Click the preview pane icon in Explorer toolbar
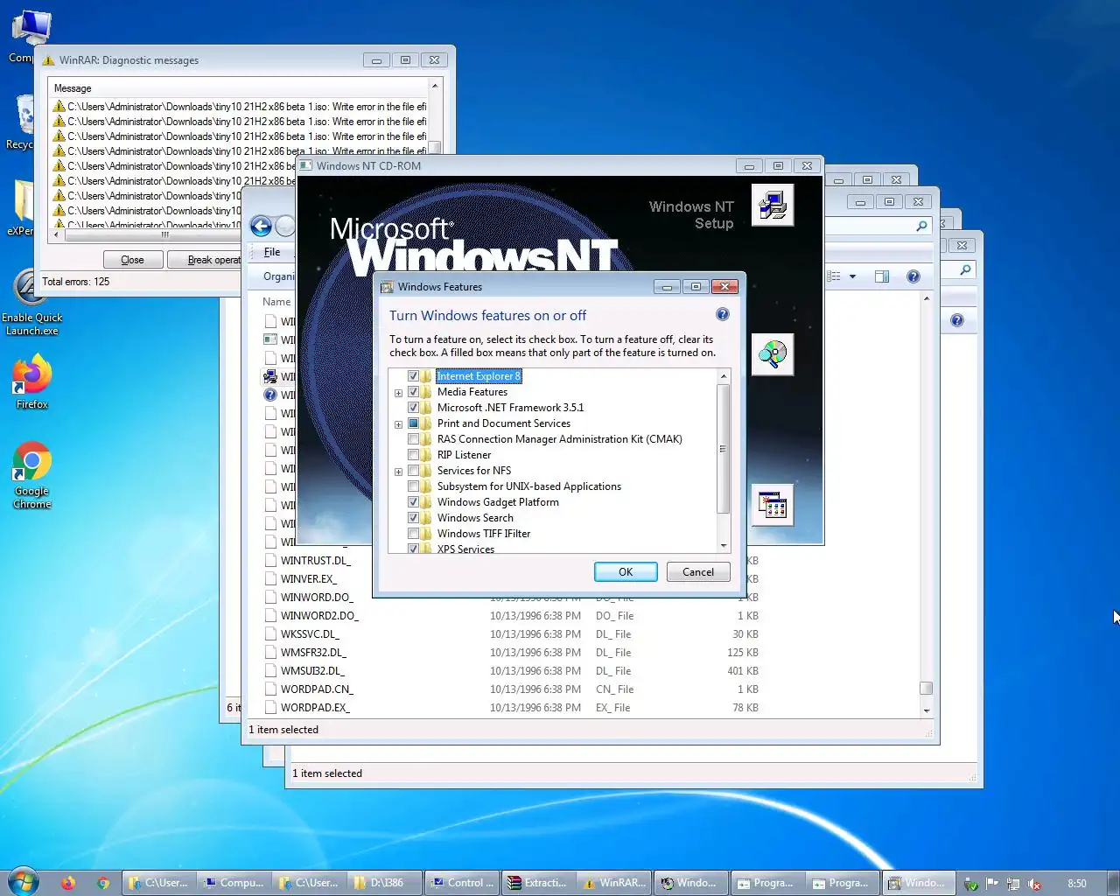The width and height of the screenshot is (1120, 896). [881, 276]
